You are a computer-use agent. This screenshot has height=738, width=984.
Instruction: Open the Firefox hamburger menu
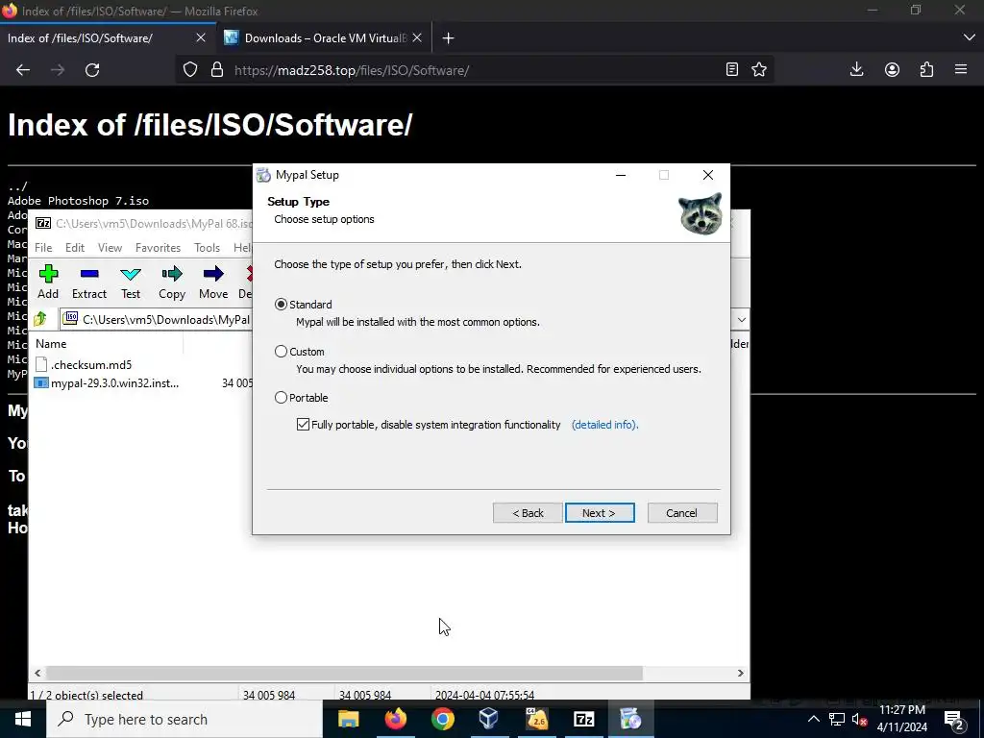961,69
